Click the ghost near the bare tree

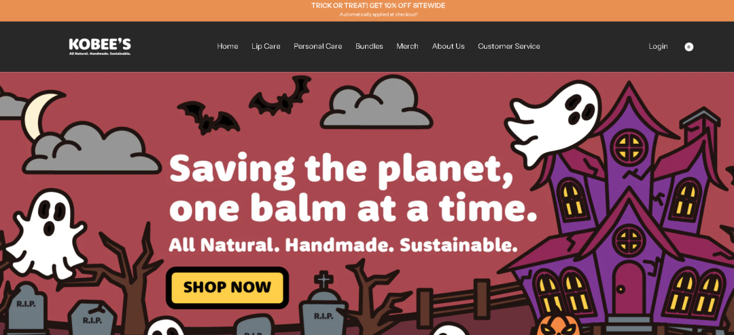pos(46,233)
